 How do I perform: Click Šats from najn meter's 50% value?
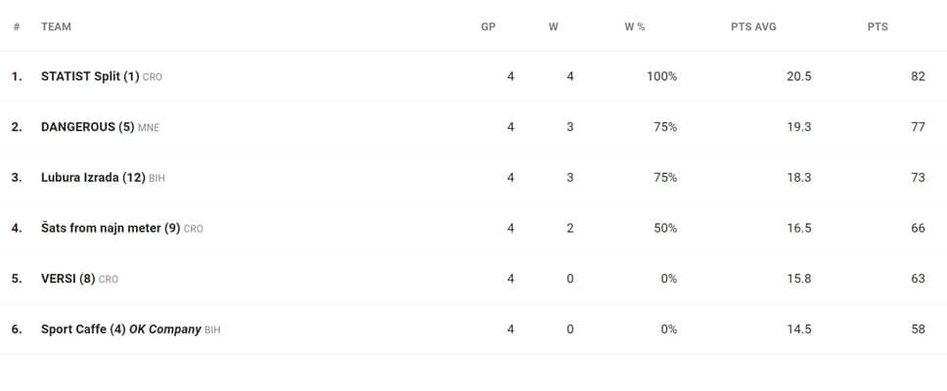[x=665, y=229]
